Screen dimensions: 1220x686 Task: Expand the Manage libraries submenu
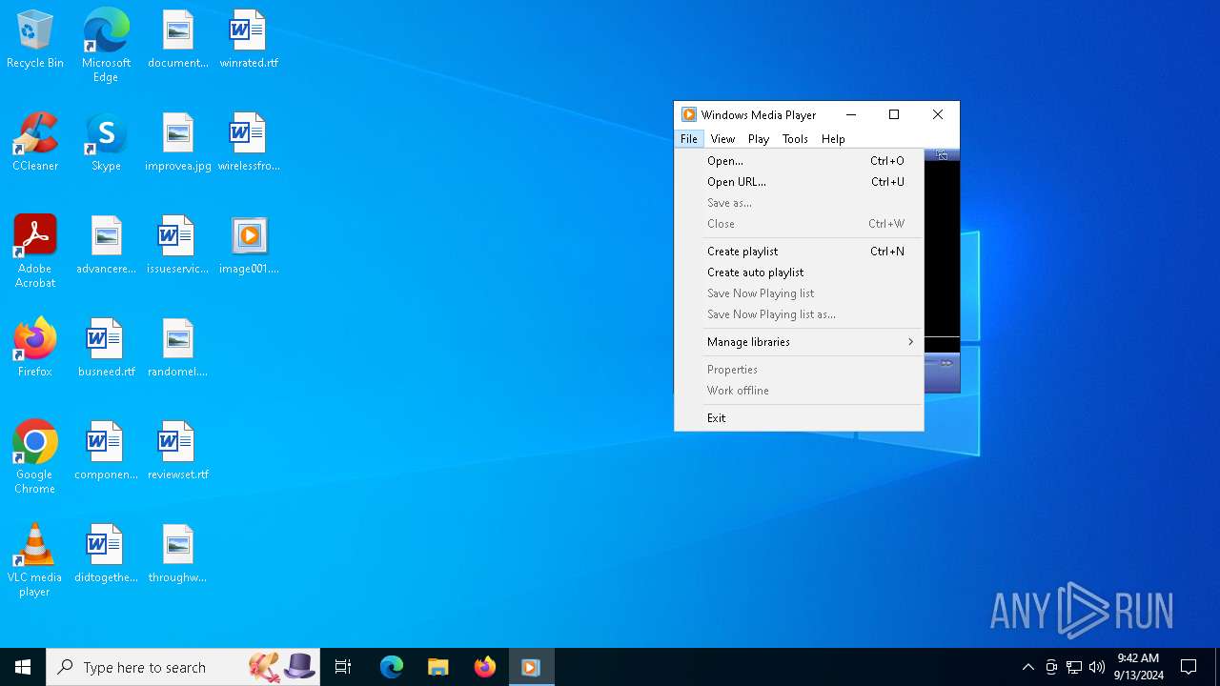click(x=799, y=342)
